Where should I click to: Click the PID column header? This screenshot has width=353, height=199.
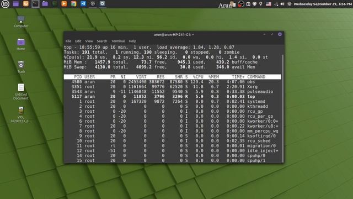tap(78, 77)
